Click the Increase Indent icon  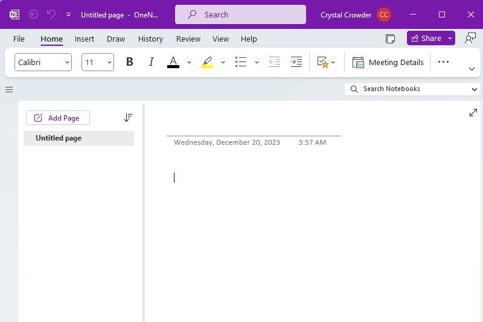[296, 62]
